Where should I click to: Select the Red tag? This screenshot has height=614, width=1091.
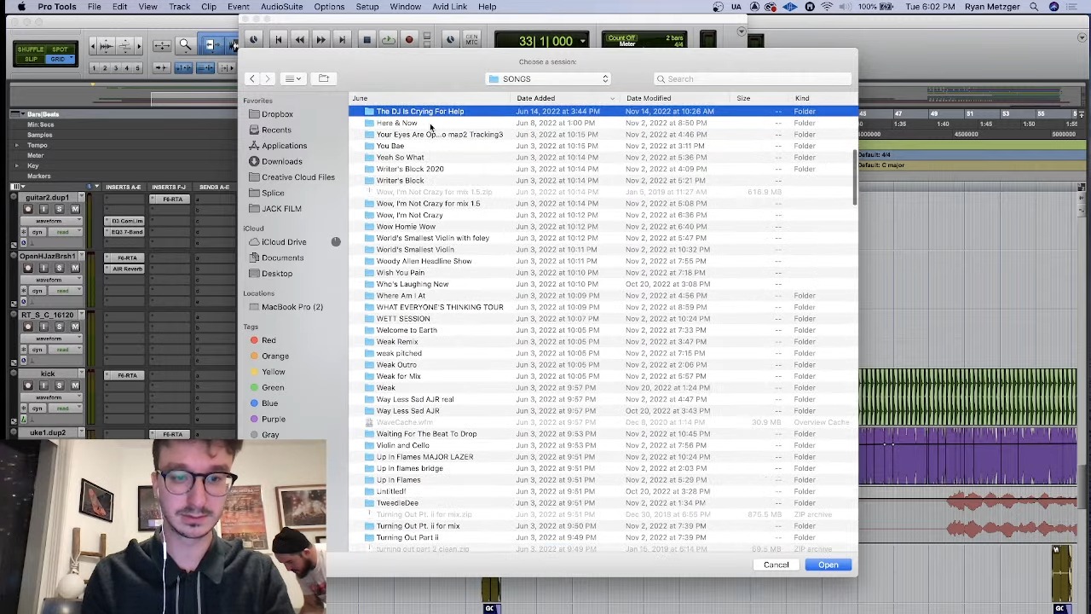[x=268, y=340]
